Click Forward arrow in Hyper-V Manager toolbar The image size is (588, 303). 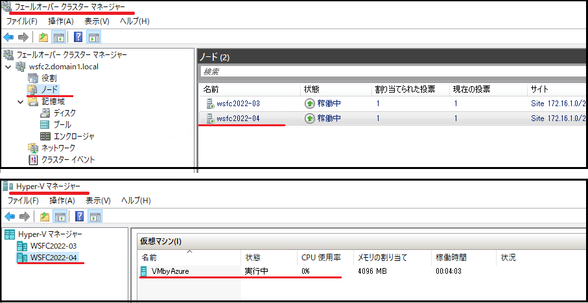(x=25, y=216)
